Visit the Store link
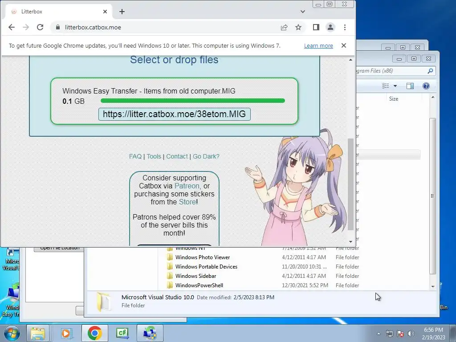 [187, 202]
